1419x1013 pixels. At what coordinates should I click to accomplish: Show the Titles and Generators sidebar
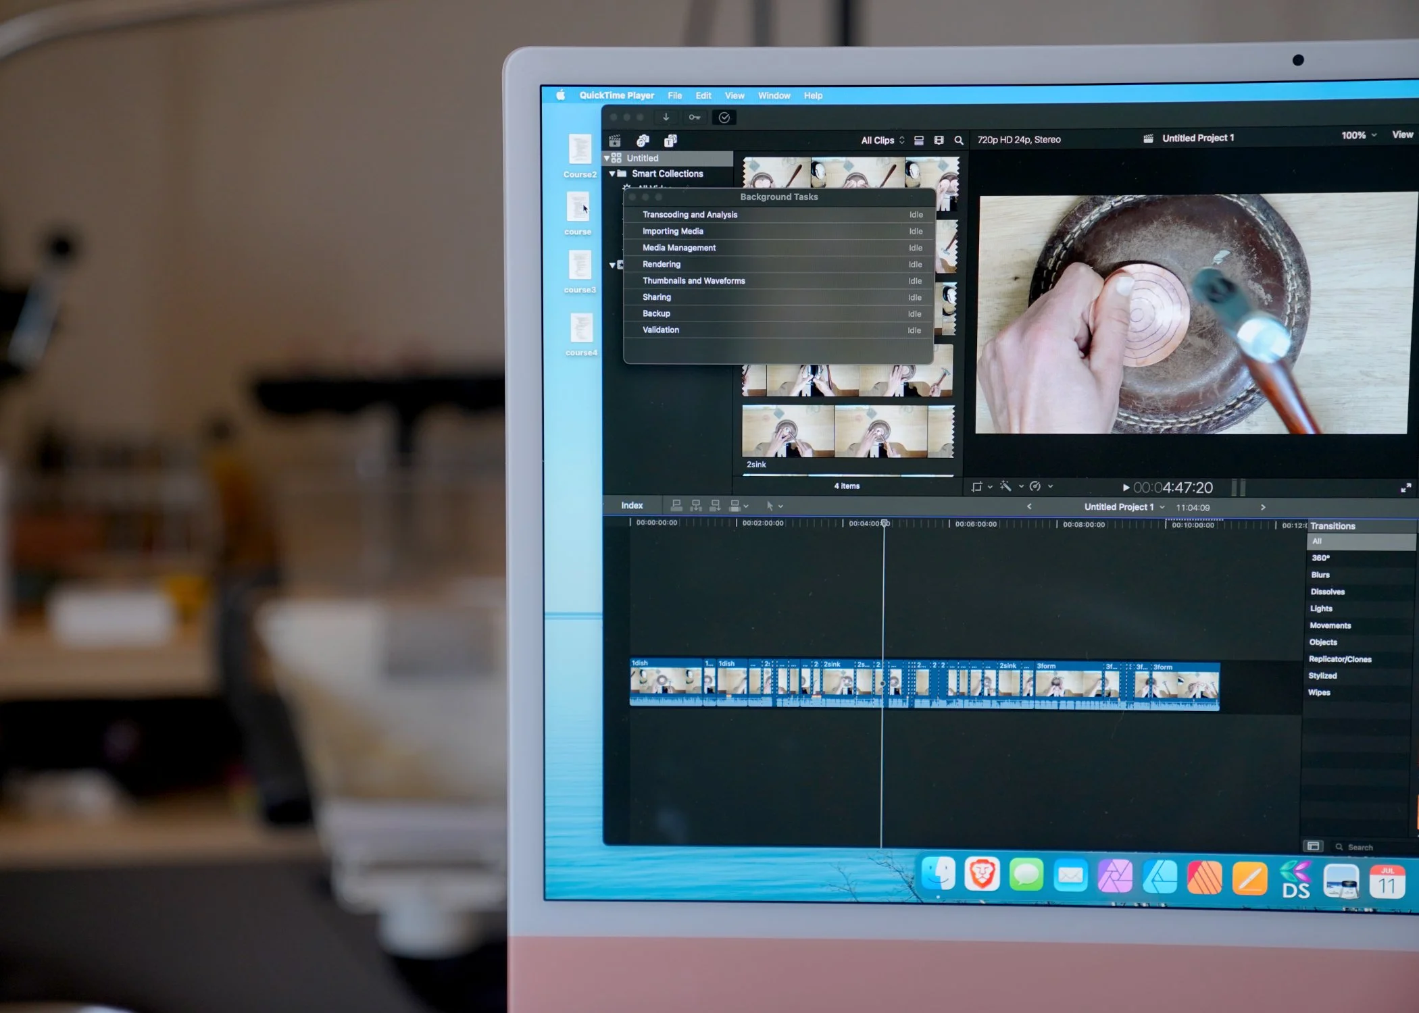pos(670,140)
